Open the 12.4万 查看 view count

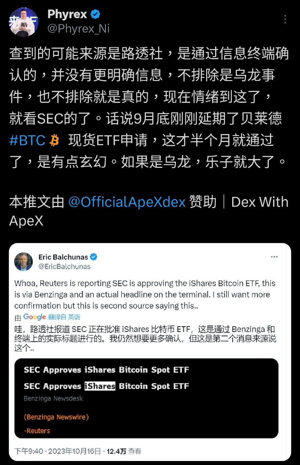click(x=124, y=451)
